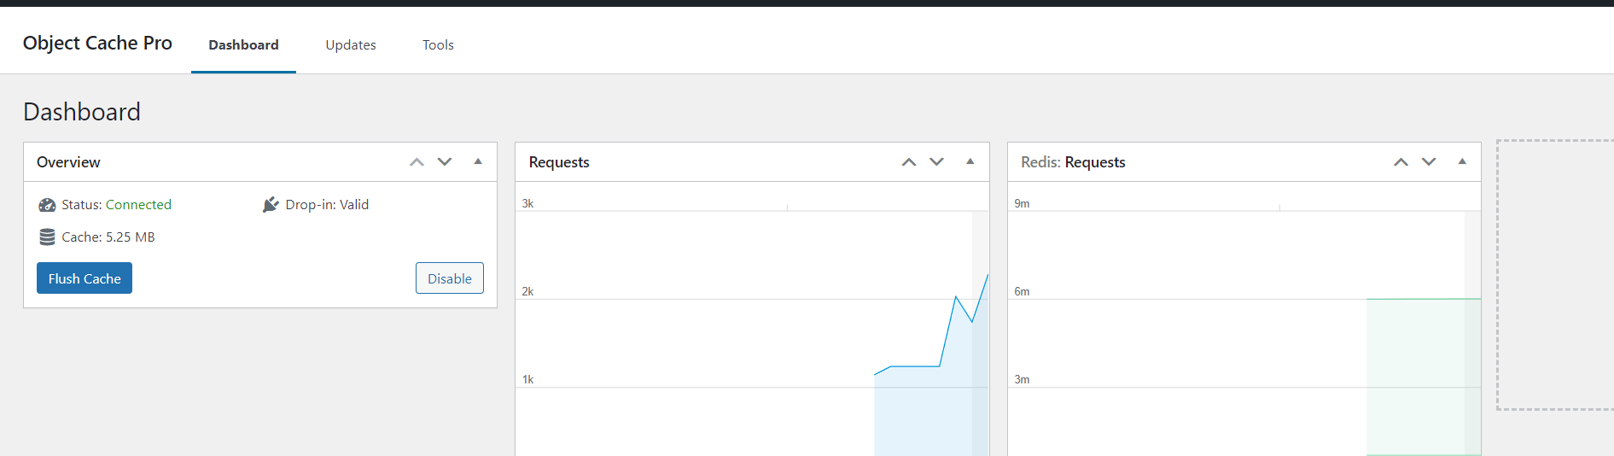Image resolution: width=1614 pixels, height=456 pixels.
Task: Select the Dashboard tab
Action: (x=243, y=44)
